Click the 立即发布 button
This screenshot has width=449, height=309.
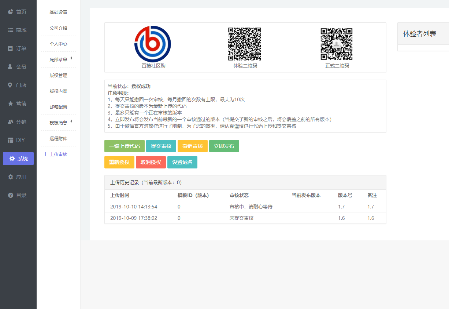click(224, 146)
